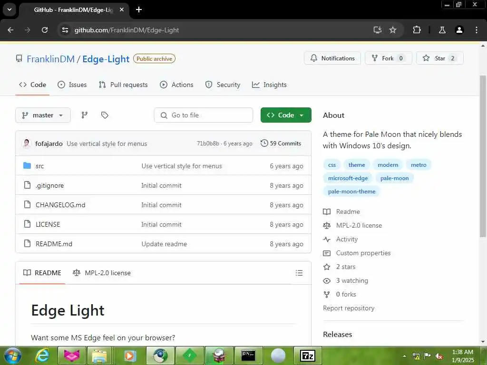
Task: Click the address bar URL
Action: tap(127, 30)
